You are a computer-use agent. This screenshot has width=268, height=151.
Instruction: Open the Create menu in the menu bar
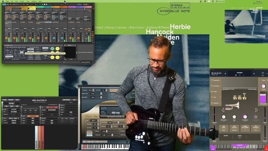[22, 1]
